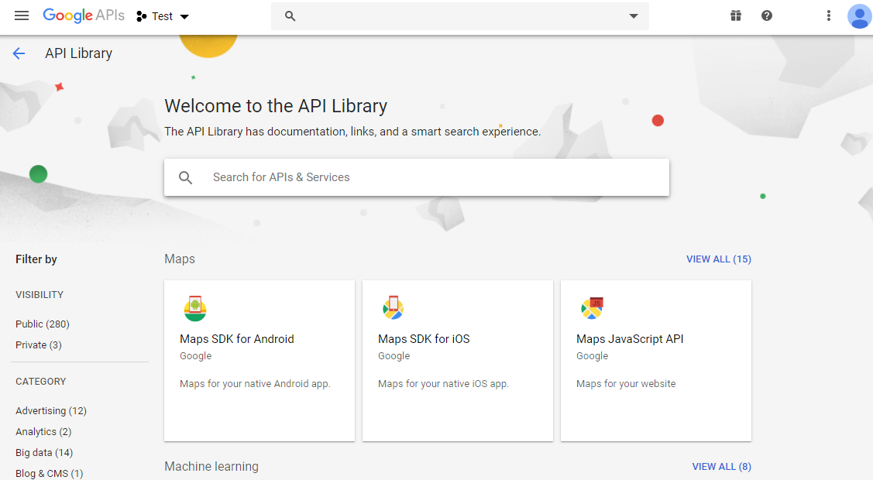Open the Maps SDK for Android card
The image size is (873, 480).
pyautogui.click(x=259, y=361)
